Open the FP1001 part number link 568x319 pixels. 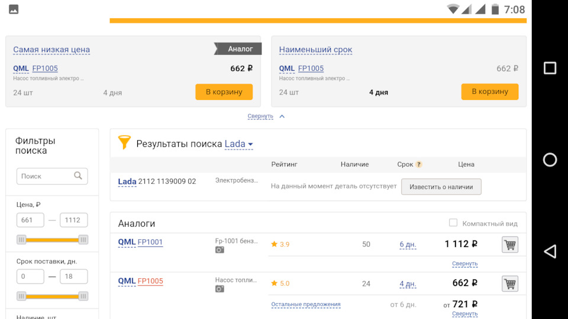click(150, 242)
